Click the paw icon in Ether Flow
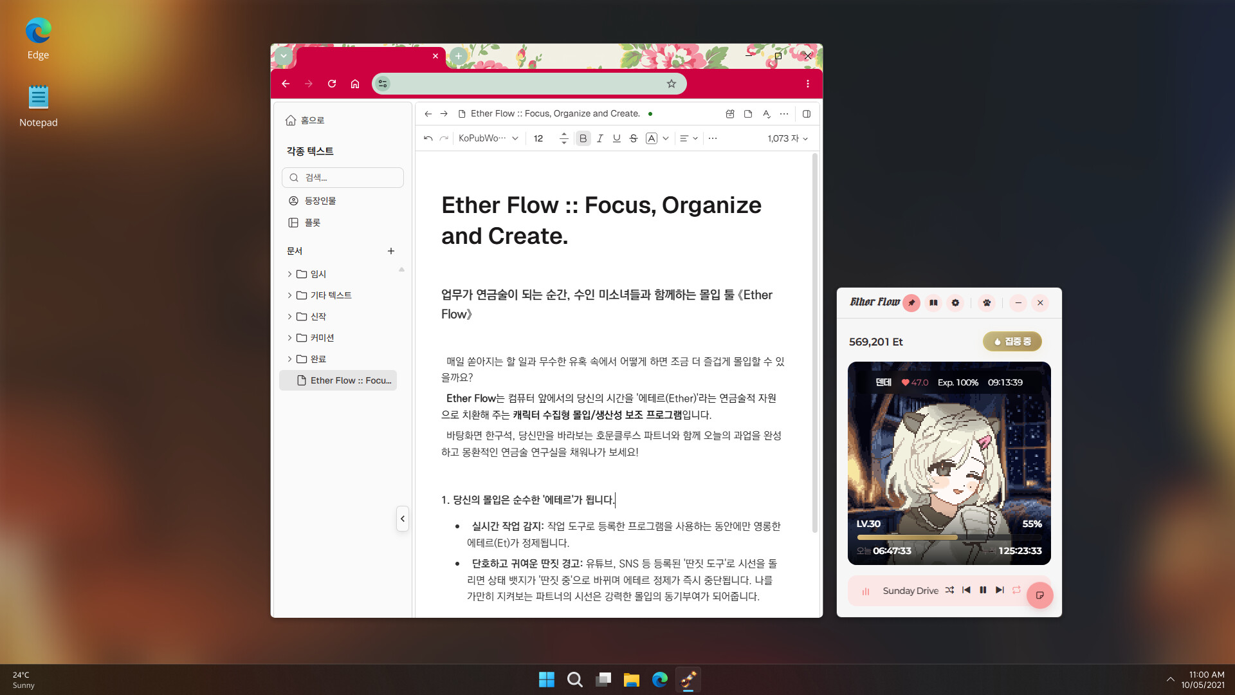The image size is (1235, 695). click(987, 303)
